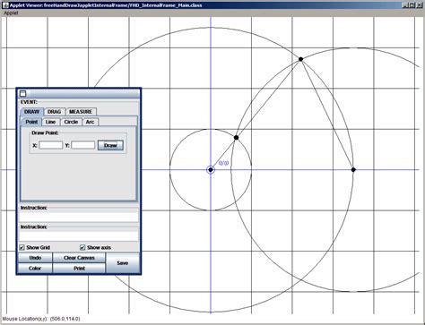Click the blue angle label near origin
Image resolution: width=425 pixels, height=325 pixels.
click(x=224, y=163)
